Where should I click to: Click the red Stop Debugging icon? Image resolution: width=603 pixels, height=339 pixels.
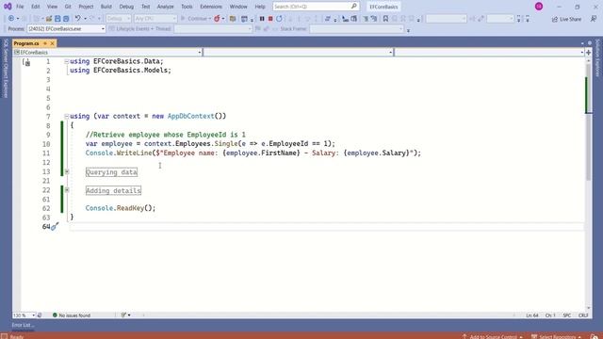pos(270,19)
